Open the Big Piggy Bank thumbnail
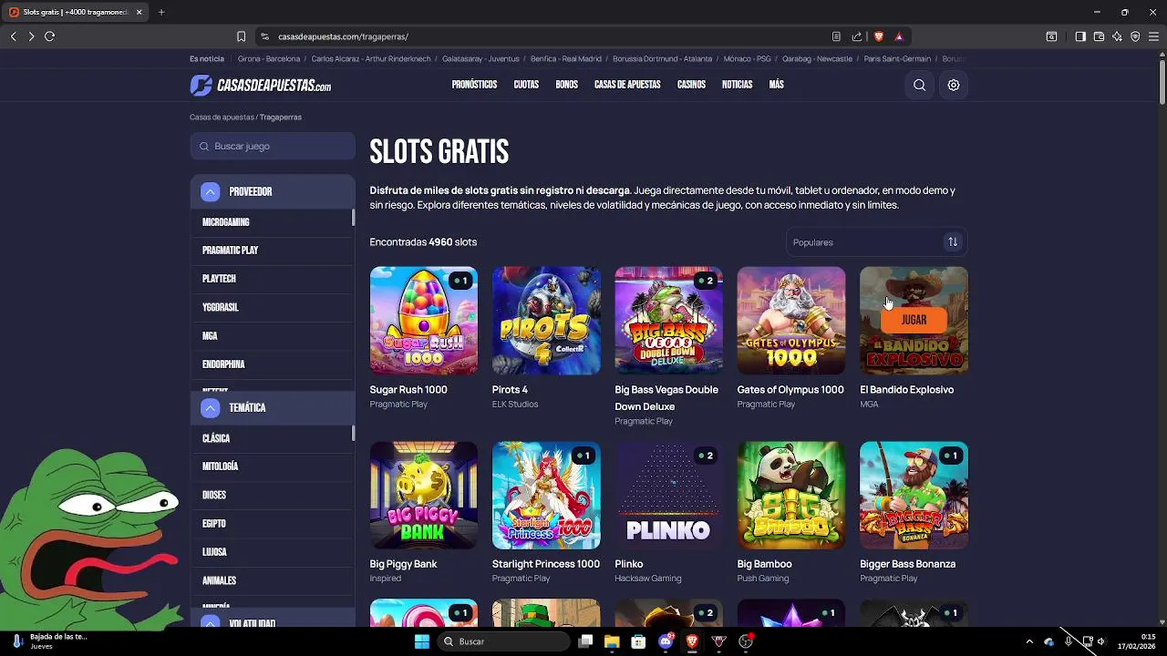This screenshot has width=1167, height=656. pos(423,496)
